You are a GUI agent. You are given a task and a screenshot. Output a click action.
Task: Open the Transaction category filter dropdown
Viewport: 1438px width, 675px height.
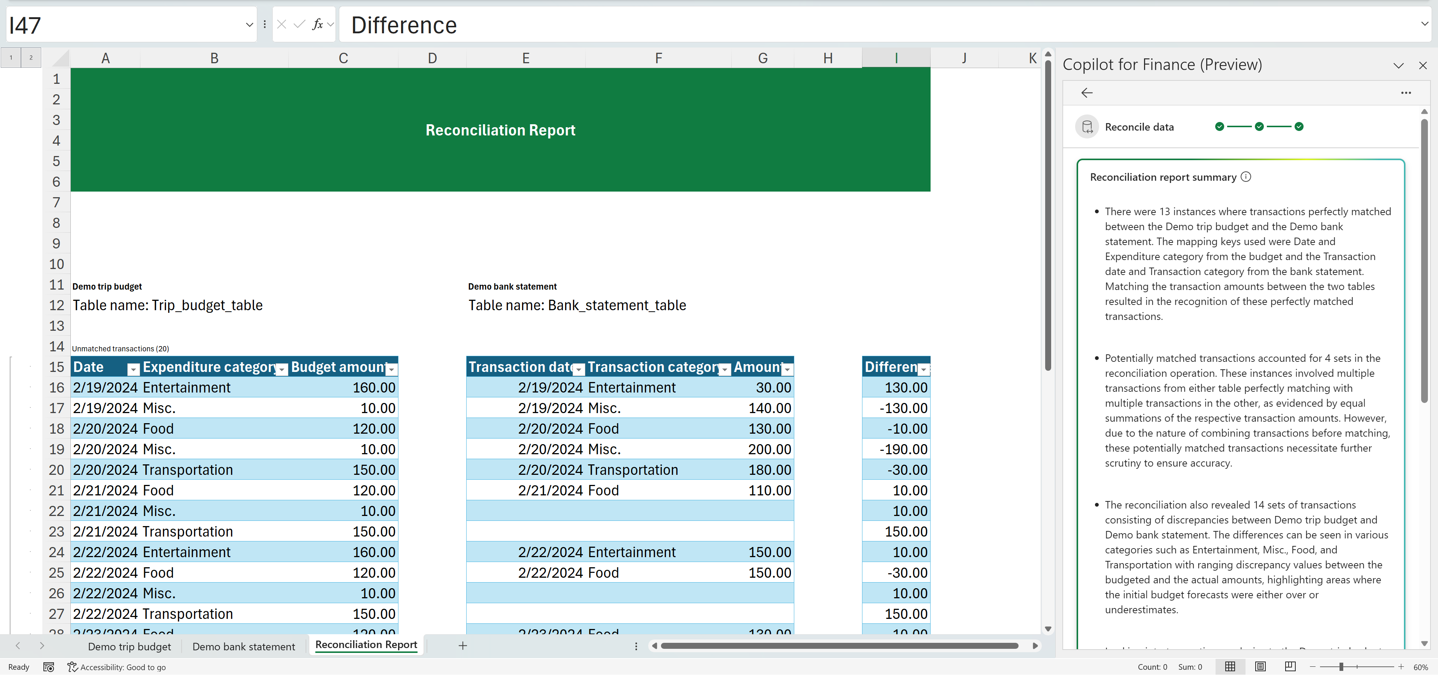click(725, 369)
